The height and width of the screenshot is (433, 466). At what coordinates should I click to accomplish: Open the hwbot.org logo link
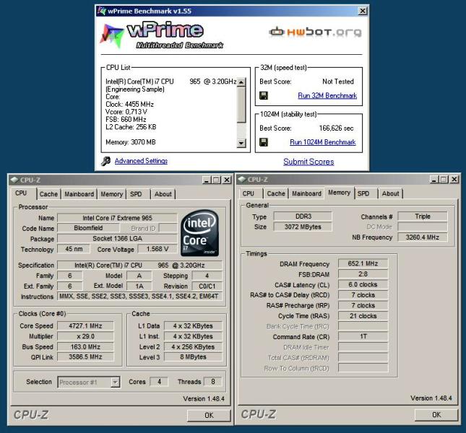click(x=315, y=32)
